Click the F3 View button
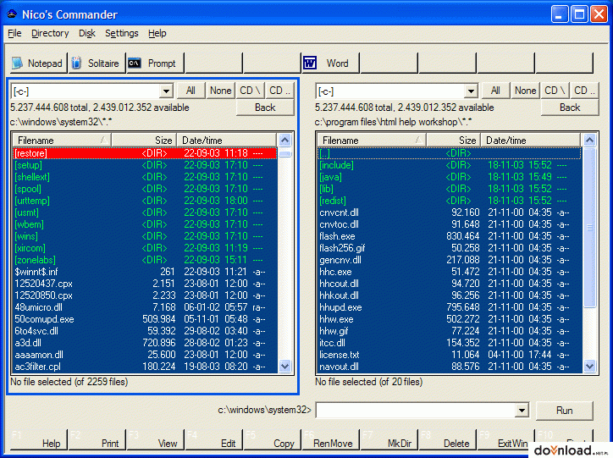 pos(155,439)
